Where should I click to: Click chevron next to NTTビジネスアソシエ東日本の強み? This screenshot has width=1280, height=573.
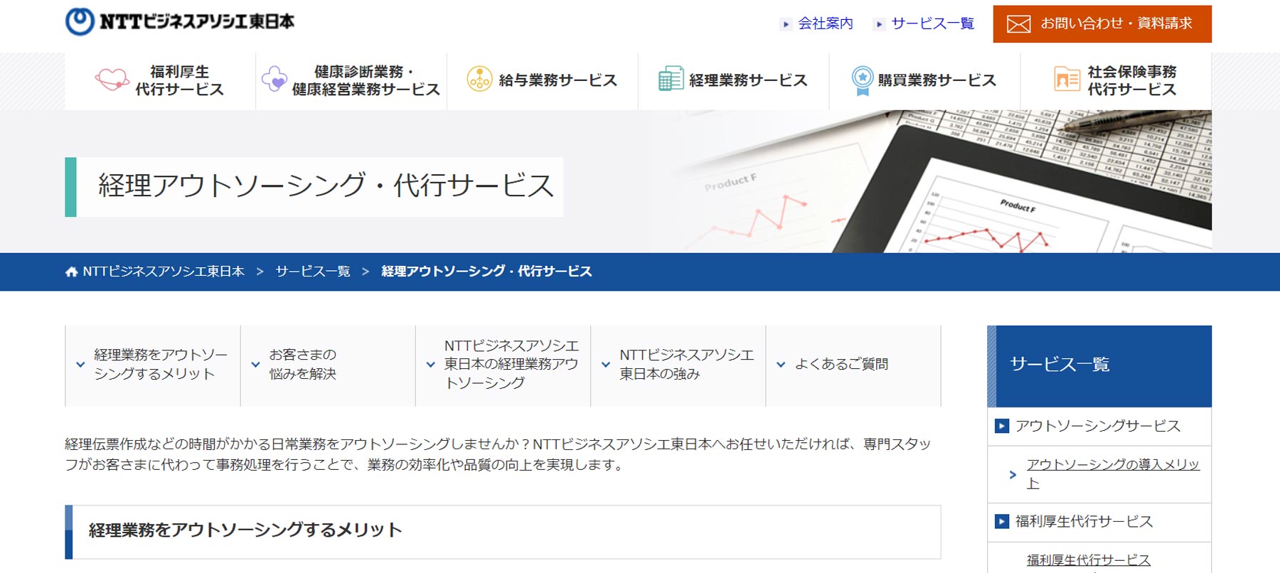pos(606,365)
